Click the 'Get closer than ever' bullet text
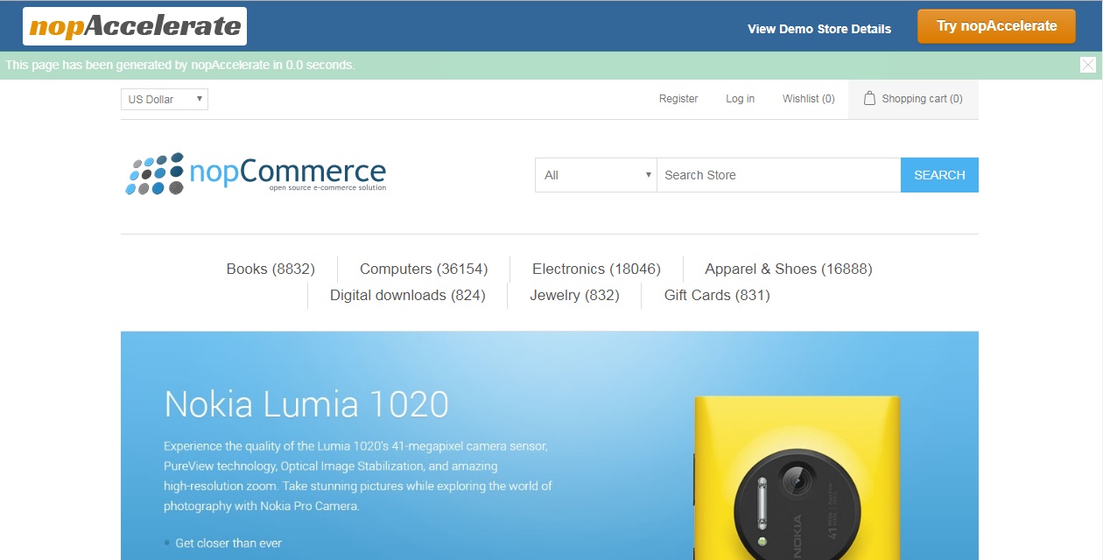 point(228,543)
